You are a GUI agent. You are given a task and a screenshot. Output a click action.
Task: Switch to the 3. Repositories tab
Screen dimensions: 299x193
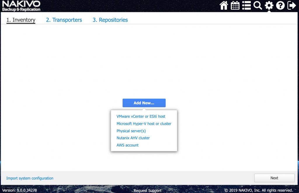(x=110, y=20)
